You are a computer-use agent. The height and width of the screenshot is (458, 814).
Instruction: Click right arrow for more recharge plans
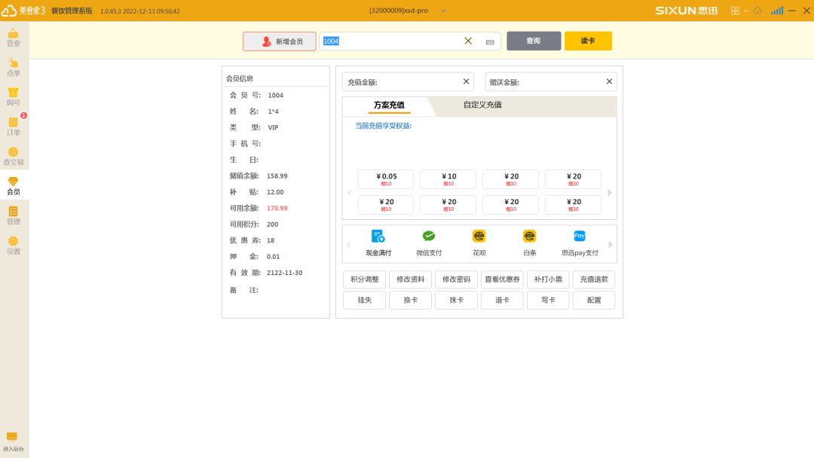coord(609,191)
